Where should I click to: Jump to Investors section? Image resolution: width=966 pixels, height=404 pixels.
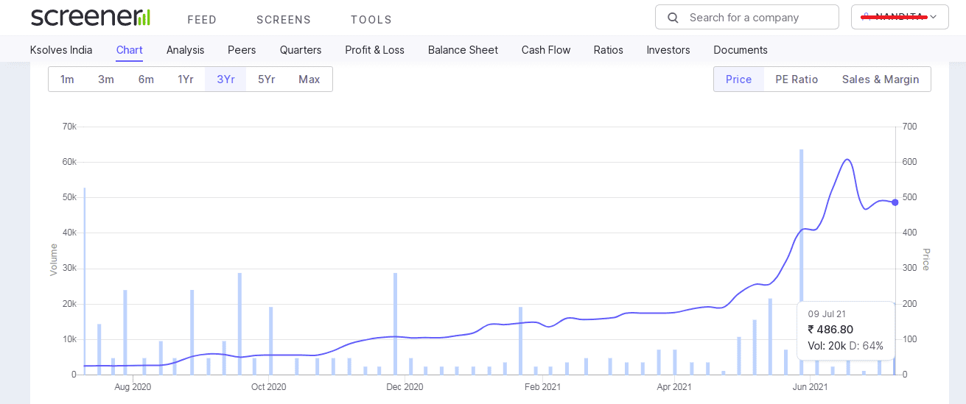pyautogui.click(x=668, y=50)
